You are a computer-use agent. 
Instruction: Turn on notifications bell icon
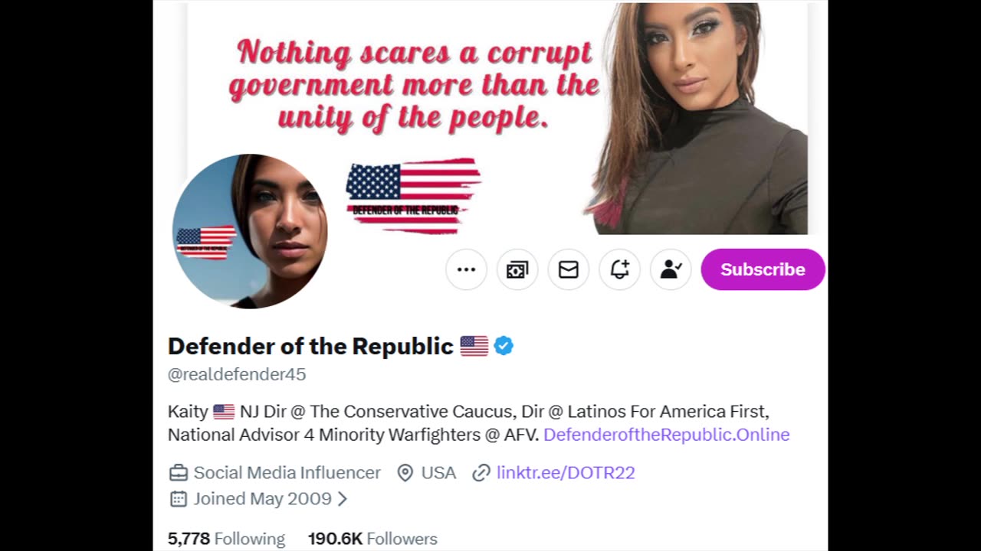[x=619, y=269]
